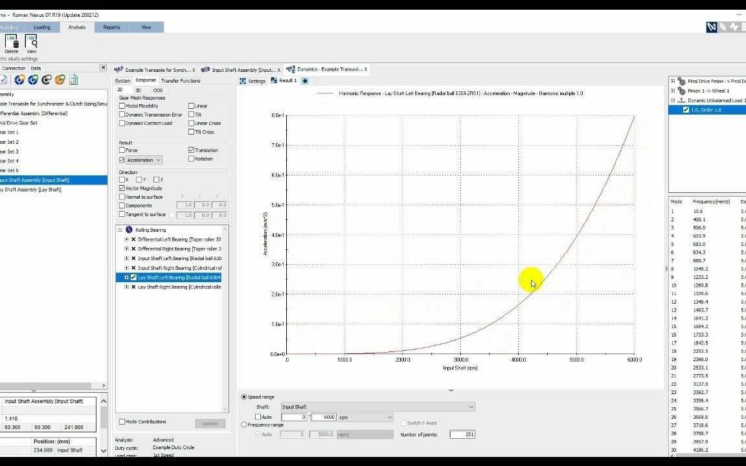Uncheck the Translation checkbox
The width and height of the screenshot is (746, 466).
pos(191,150)
